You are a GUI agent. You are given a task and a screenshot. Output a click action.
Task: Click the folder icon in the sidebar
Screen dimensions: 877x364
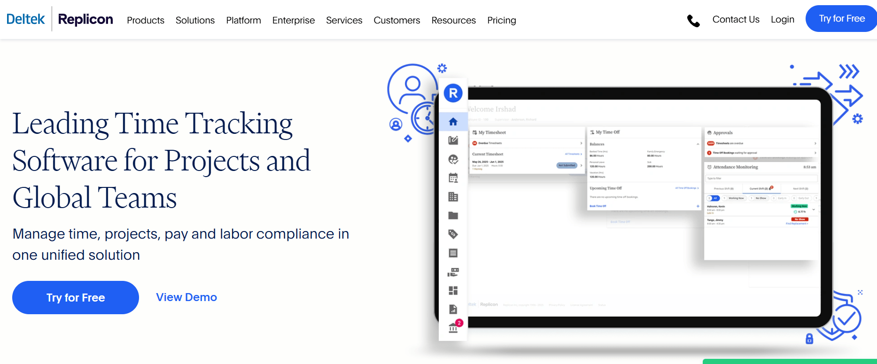click(453, 216)
